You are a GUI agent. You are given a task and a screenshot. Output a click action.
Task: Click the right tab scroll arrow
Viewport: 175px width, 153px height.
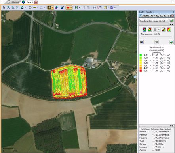(x=173, y=2)
